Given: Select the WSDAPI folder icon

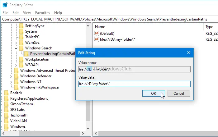Looking at the screenshot, I should click(21, 65).
